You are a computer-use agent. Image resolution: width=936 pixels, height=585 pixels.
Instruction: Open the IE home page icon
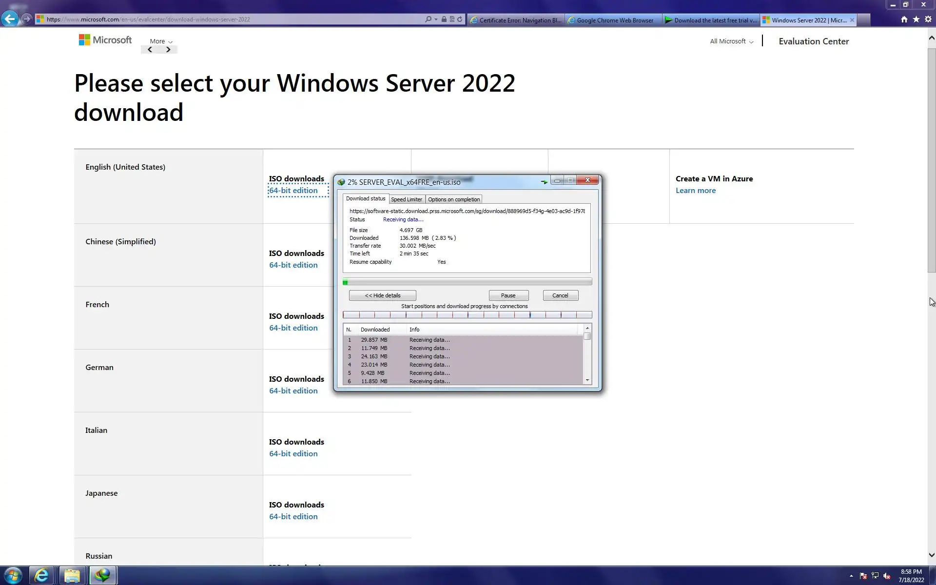904,19
